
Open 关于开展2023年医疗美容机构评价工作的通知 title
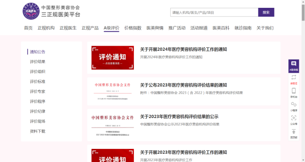pyautogui.click(x=183, y=152)
